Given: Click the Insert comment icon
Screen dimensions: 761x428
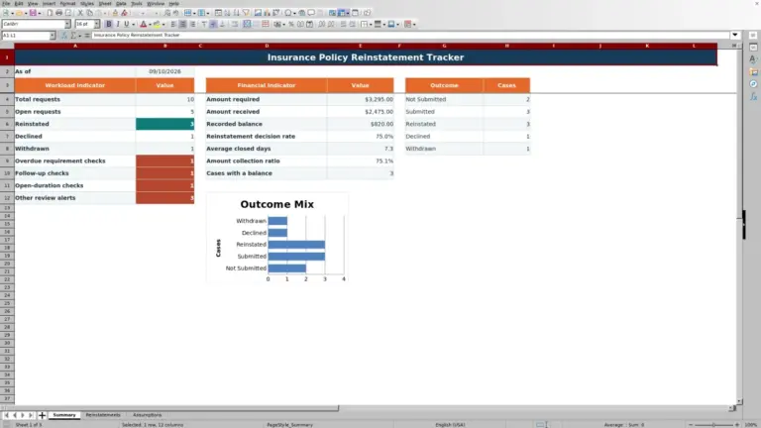Looking at the screenshot, I should (x=311, y=13).
